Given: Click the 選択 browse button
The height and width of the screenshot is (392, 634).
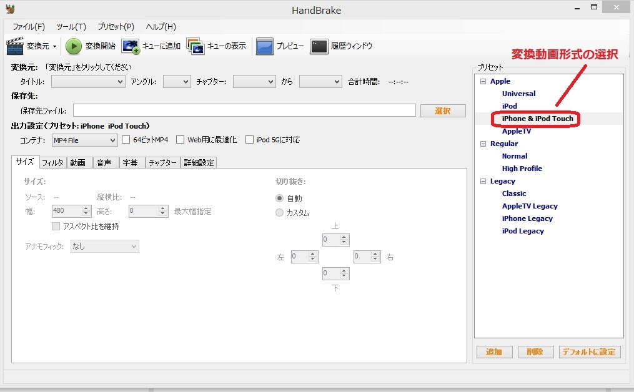Looking at the screenshot, I should pos(443,110).
